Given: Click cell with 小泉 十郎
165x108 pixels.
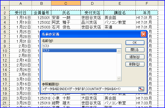Looking at the screenshot, I should [x=66, y=98].
